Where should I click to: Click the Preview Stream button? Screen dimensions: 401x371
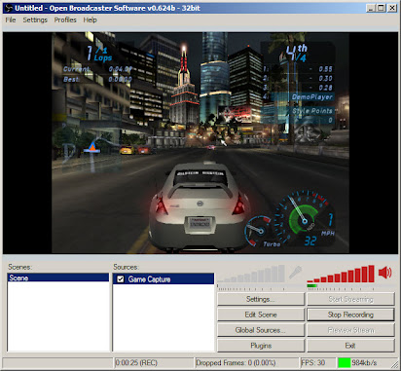(x=350, y=330)
